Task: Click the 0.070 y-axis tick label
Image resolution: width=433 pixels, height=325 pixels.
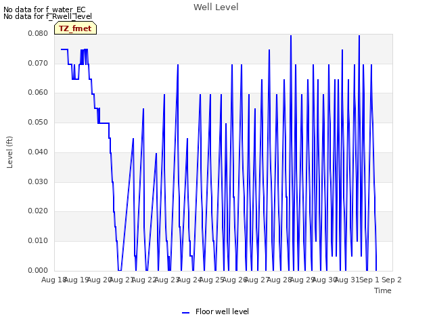Action: click(x=38, y=63)
